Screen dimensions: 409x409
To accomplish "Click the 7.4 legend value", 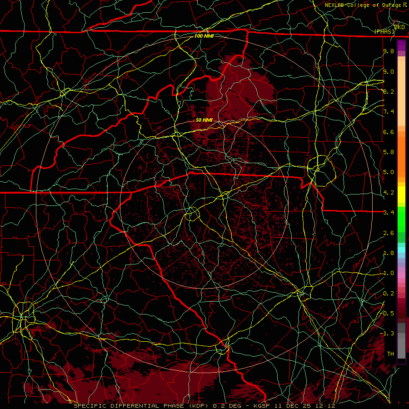I will (389, 112).
